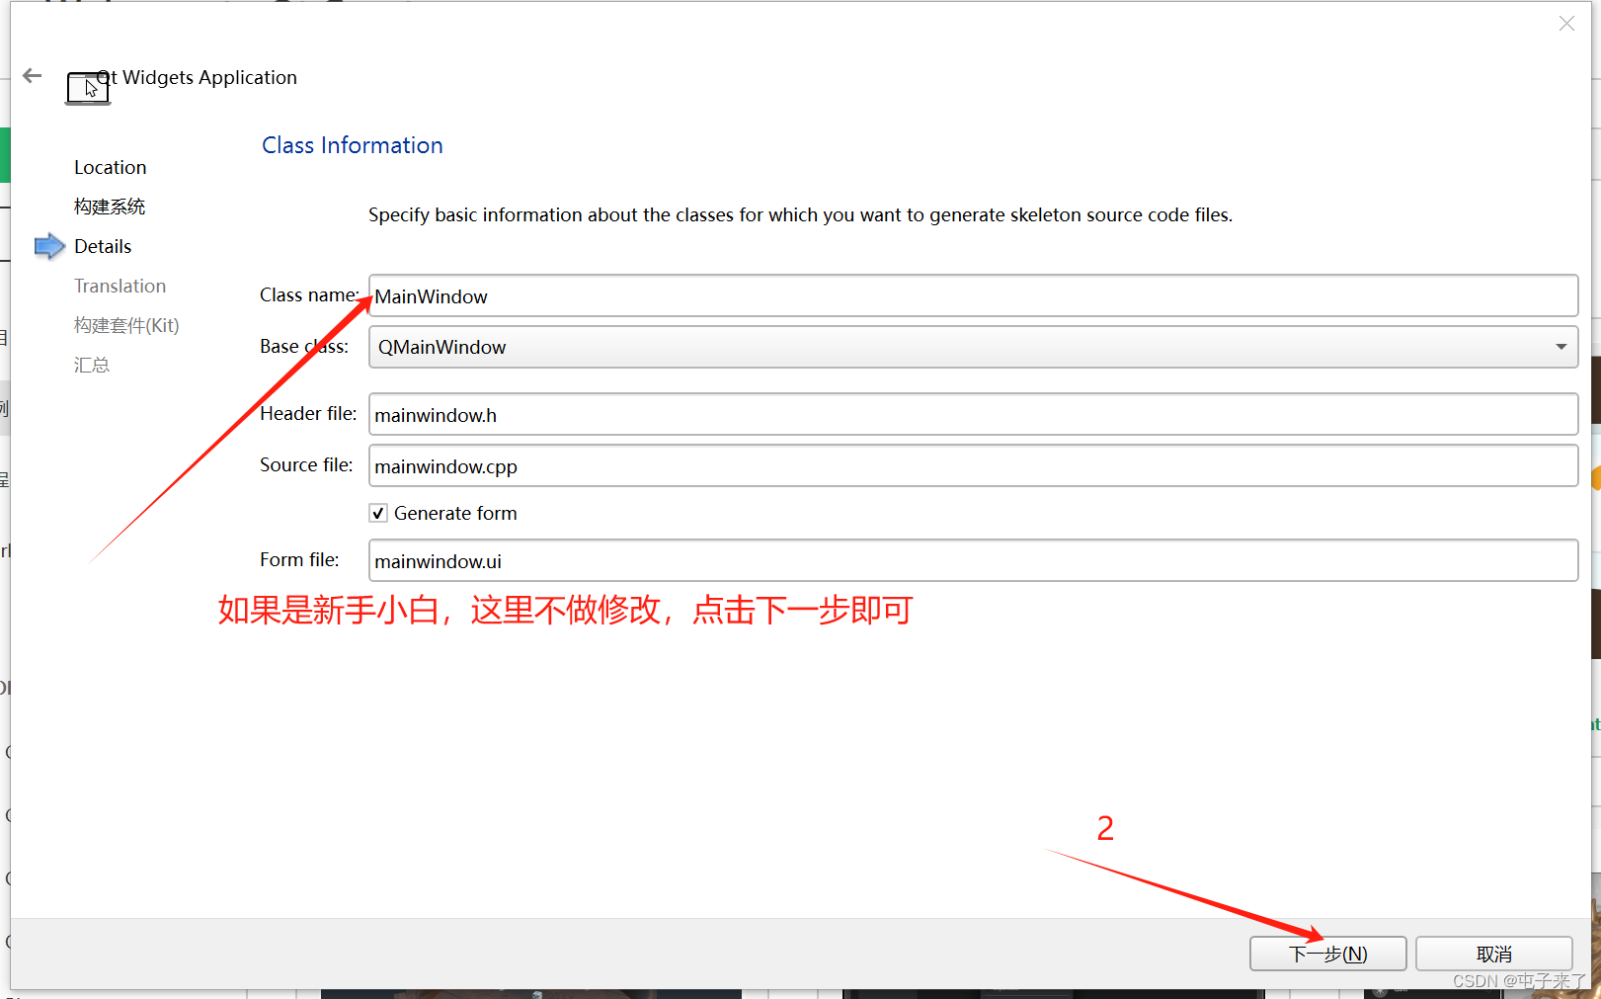Click the 下一步(N) button to proceed
The image size is (1601, 999).
coord(1327,953)
